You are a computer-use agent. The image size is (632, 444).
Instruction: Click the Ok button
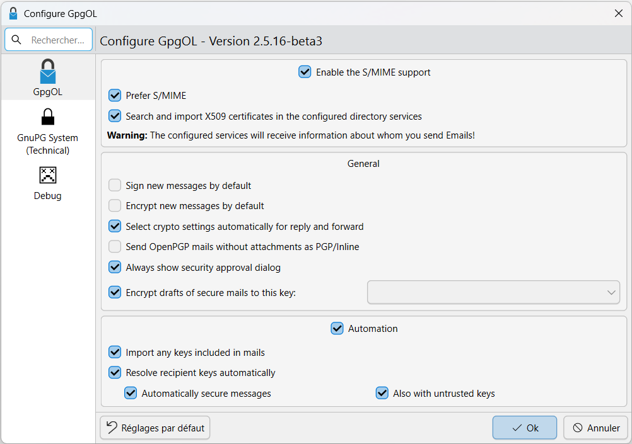pos(525,428)
